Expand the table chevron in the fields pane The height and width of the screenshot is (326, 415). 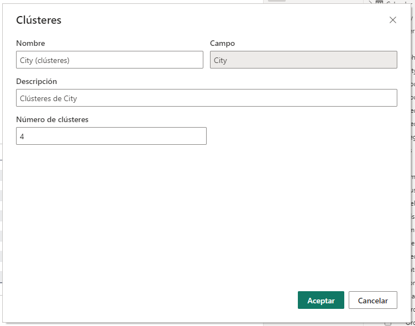tap(370, 3)
